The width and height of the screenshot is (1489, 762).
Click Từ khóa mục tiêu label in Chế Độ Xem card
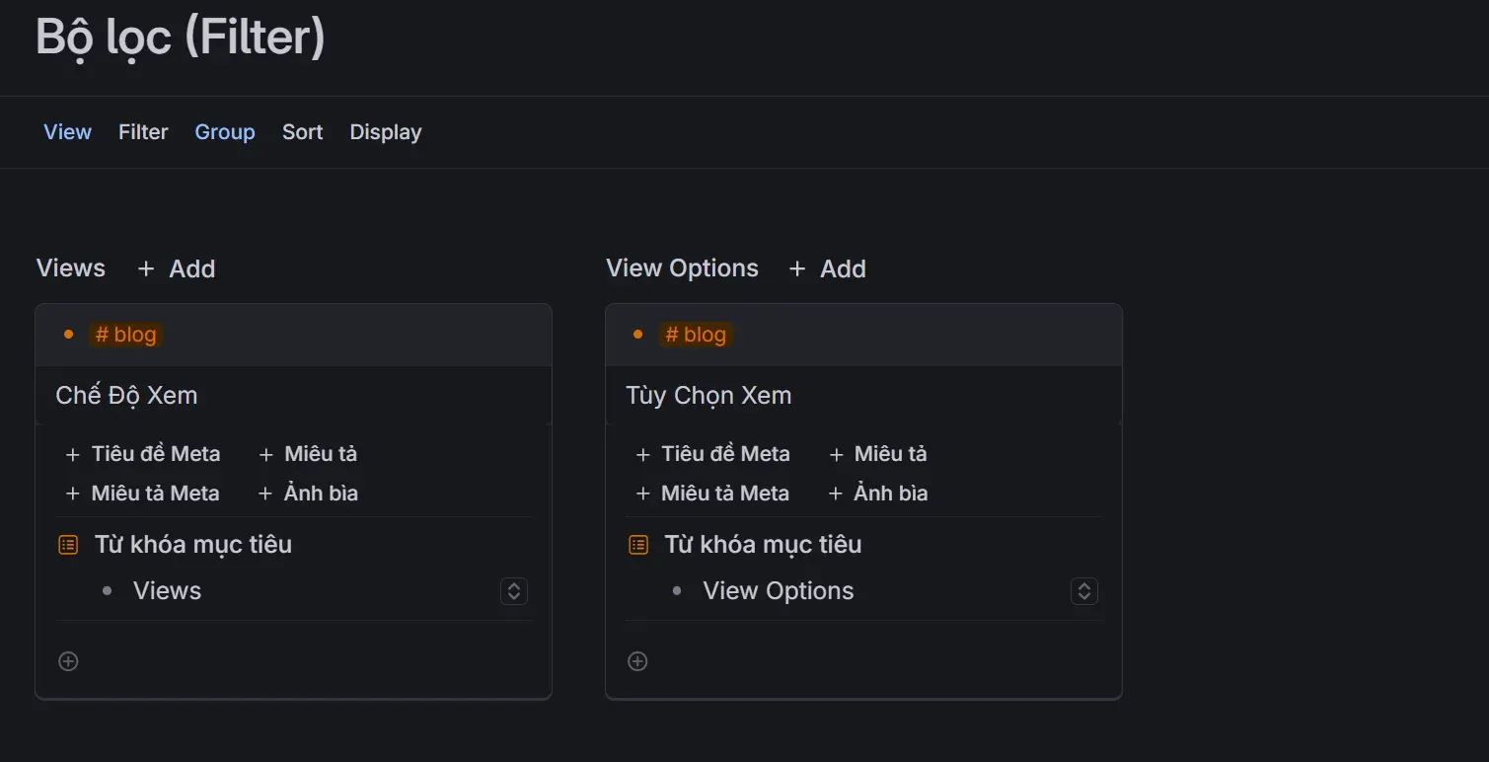(x=193, y=544)
